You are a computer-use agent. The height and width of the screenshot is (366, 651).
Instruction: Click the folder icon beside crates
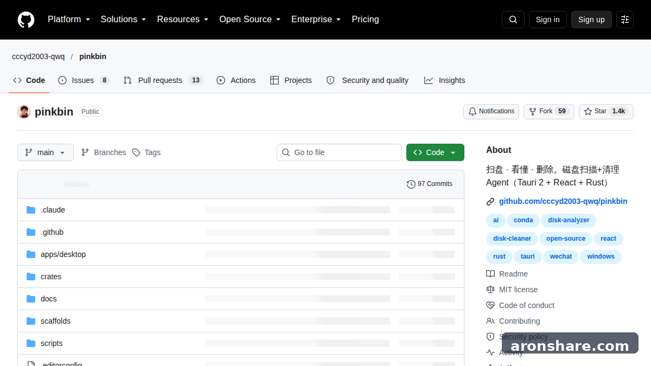[31, 277]
